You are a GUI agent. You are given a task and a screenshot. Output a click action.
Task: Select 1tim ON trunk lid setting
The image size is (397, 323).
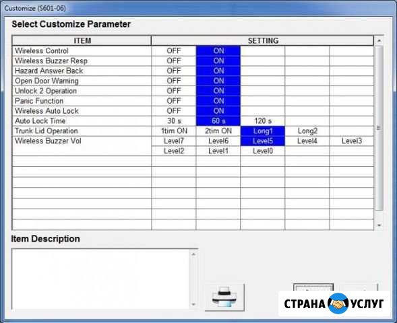tap(174, 131)
